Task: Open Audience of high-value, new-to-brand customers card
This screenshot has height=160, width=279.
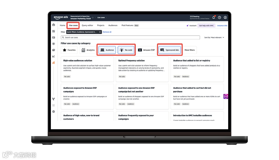Action: click(87, 116)
